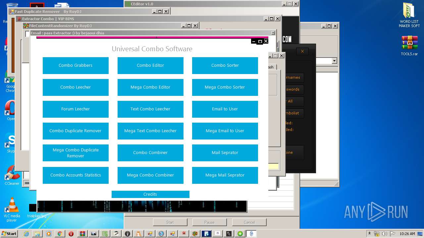The width and height of the screenshot is (424, 238).
Task: Click the green plus circle taskbar icon
Action: 240,234
